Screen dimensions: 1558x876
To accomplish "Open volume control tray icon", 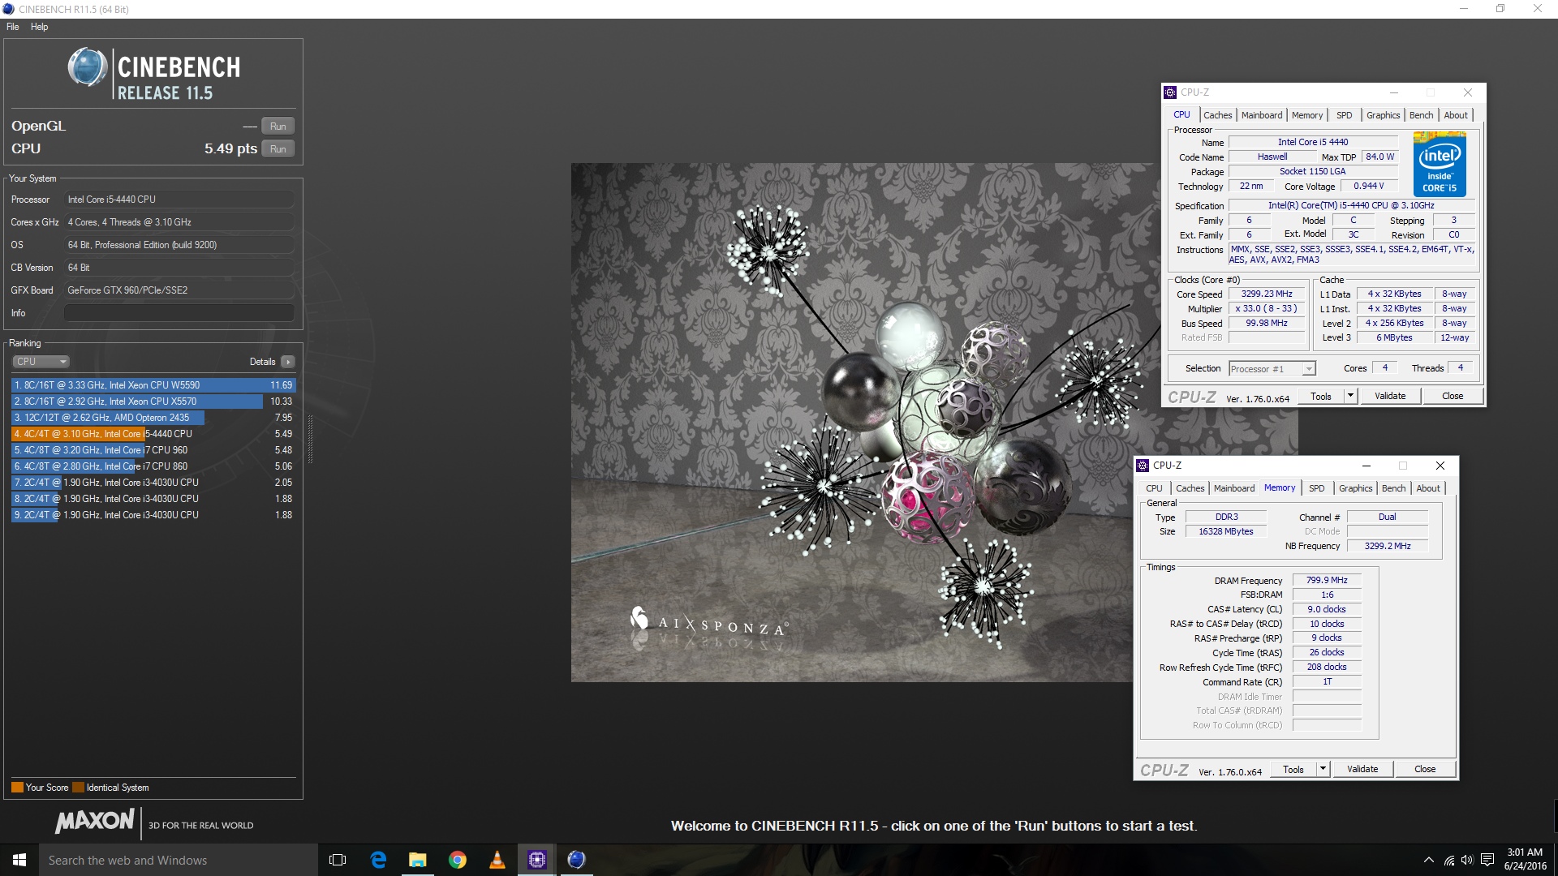I will tap(1467, 861).
